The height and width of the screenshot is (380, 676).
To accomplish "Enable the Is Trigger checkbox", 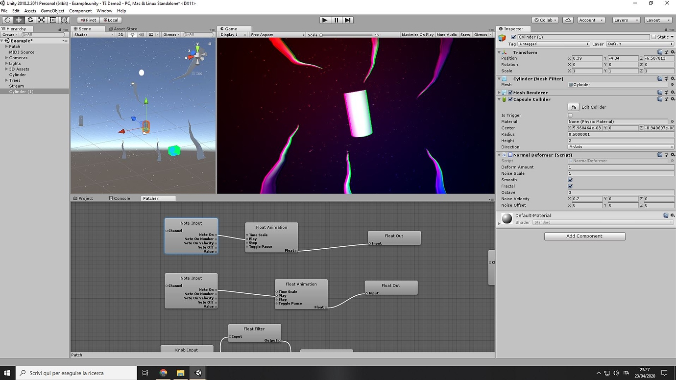I will 570,115.
